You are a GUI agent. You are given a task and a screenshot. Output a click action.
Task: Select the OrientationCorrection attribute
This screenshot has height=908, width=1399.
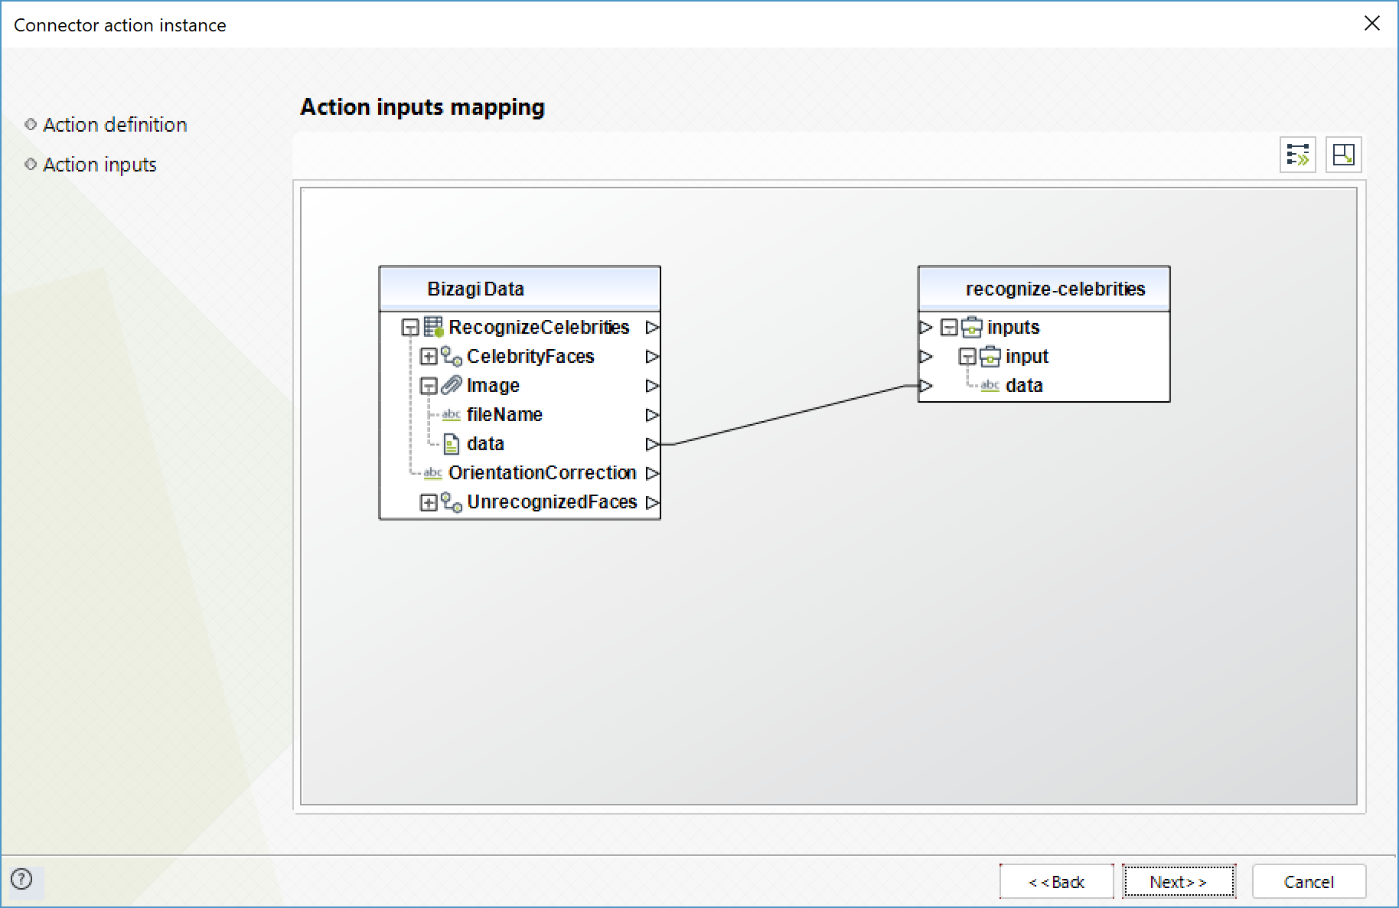pyautogui.click(x=542, y=473)
